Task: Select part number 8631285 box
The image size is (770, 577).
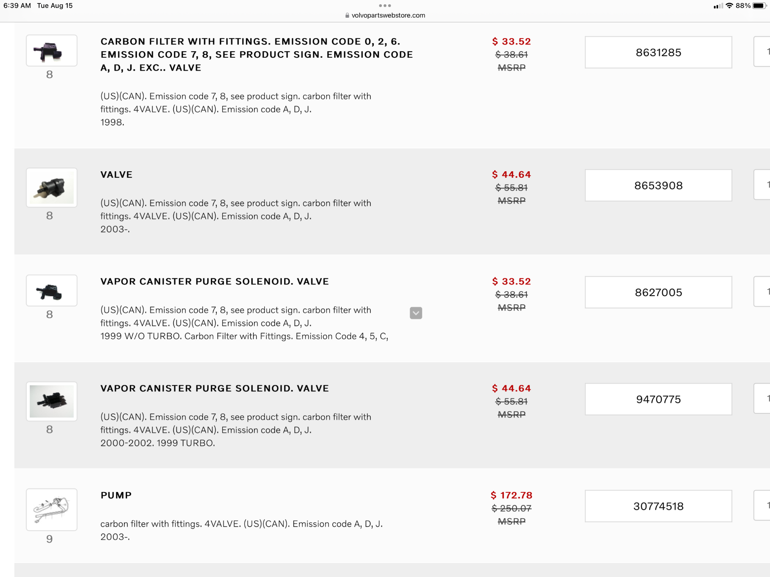Action: click(658, 52)
